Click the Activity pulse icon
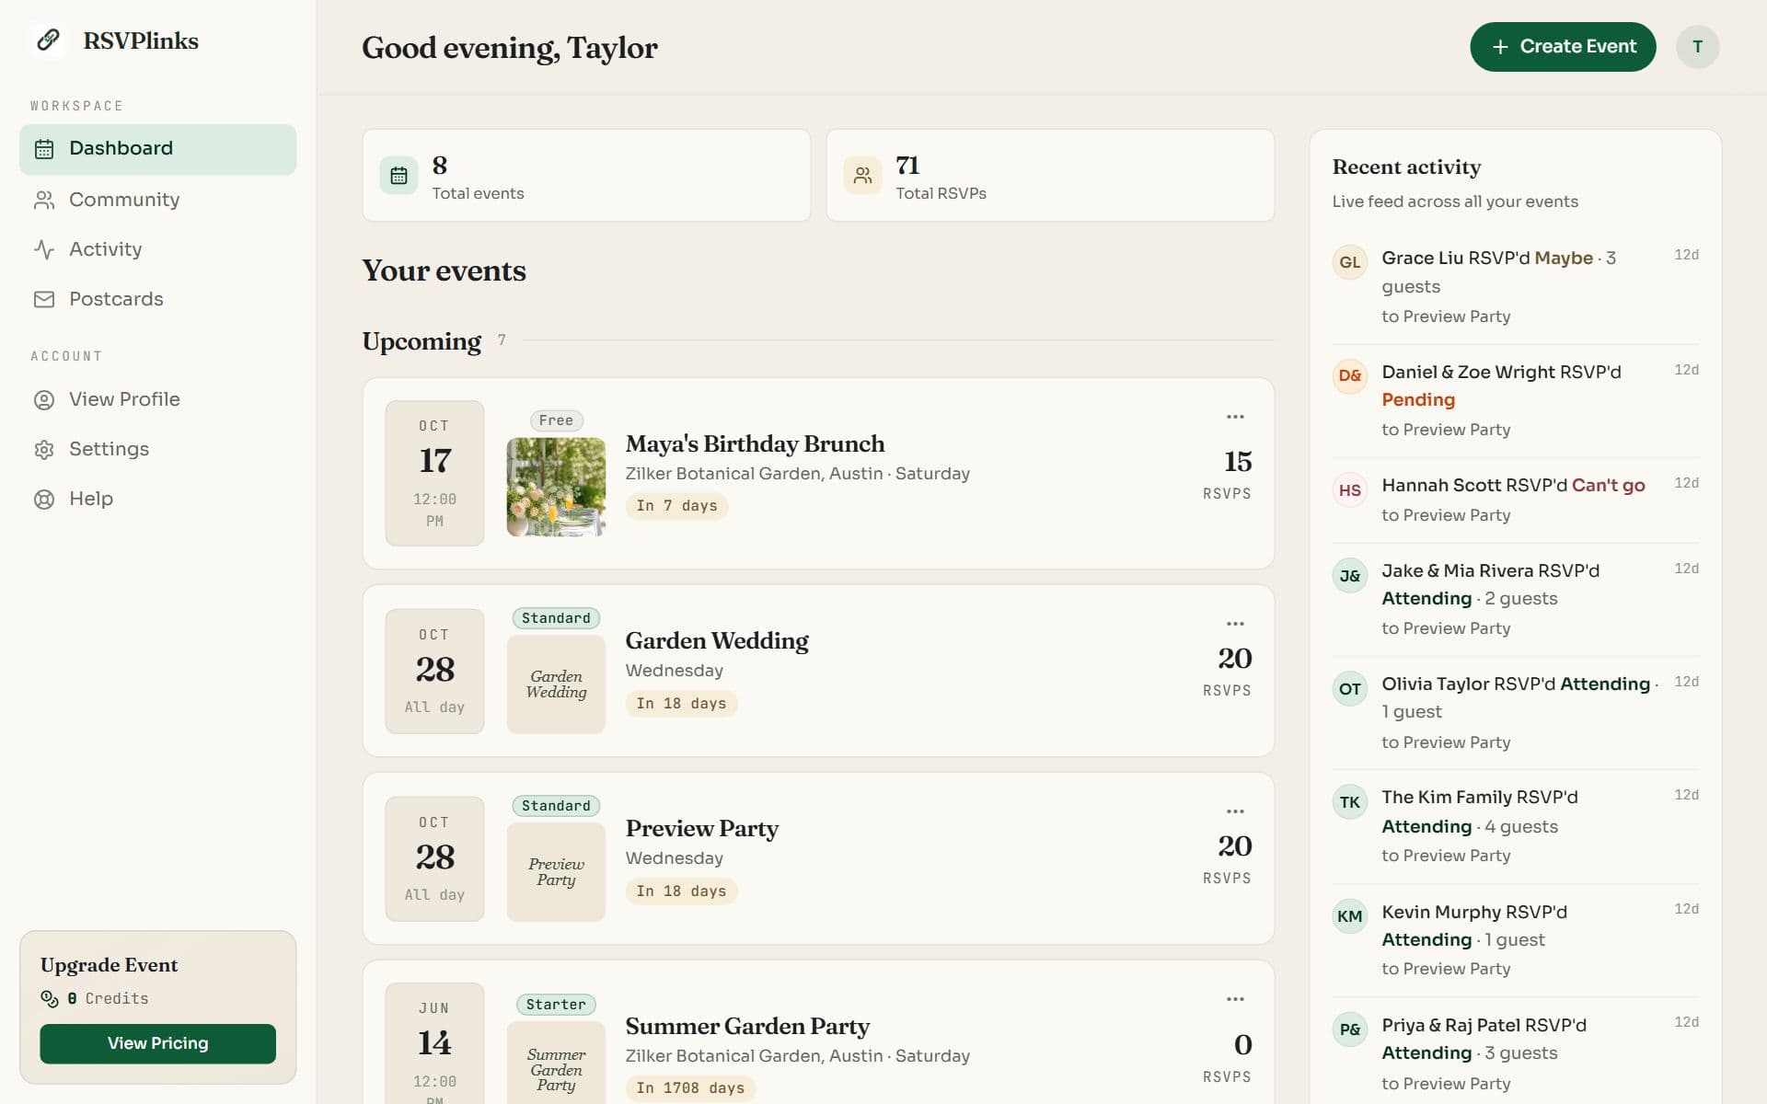This screenshot has height=1104, width=1767. pos(44,250)
